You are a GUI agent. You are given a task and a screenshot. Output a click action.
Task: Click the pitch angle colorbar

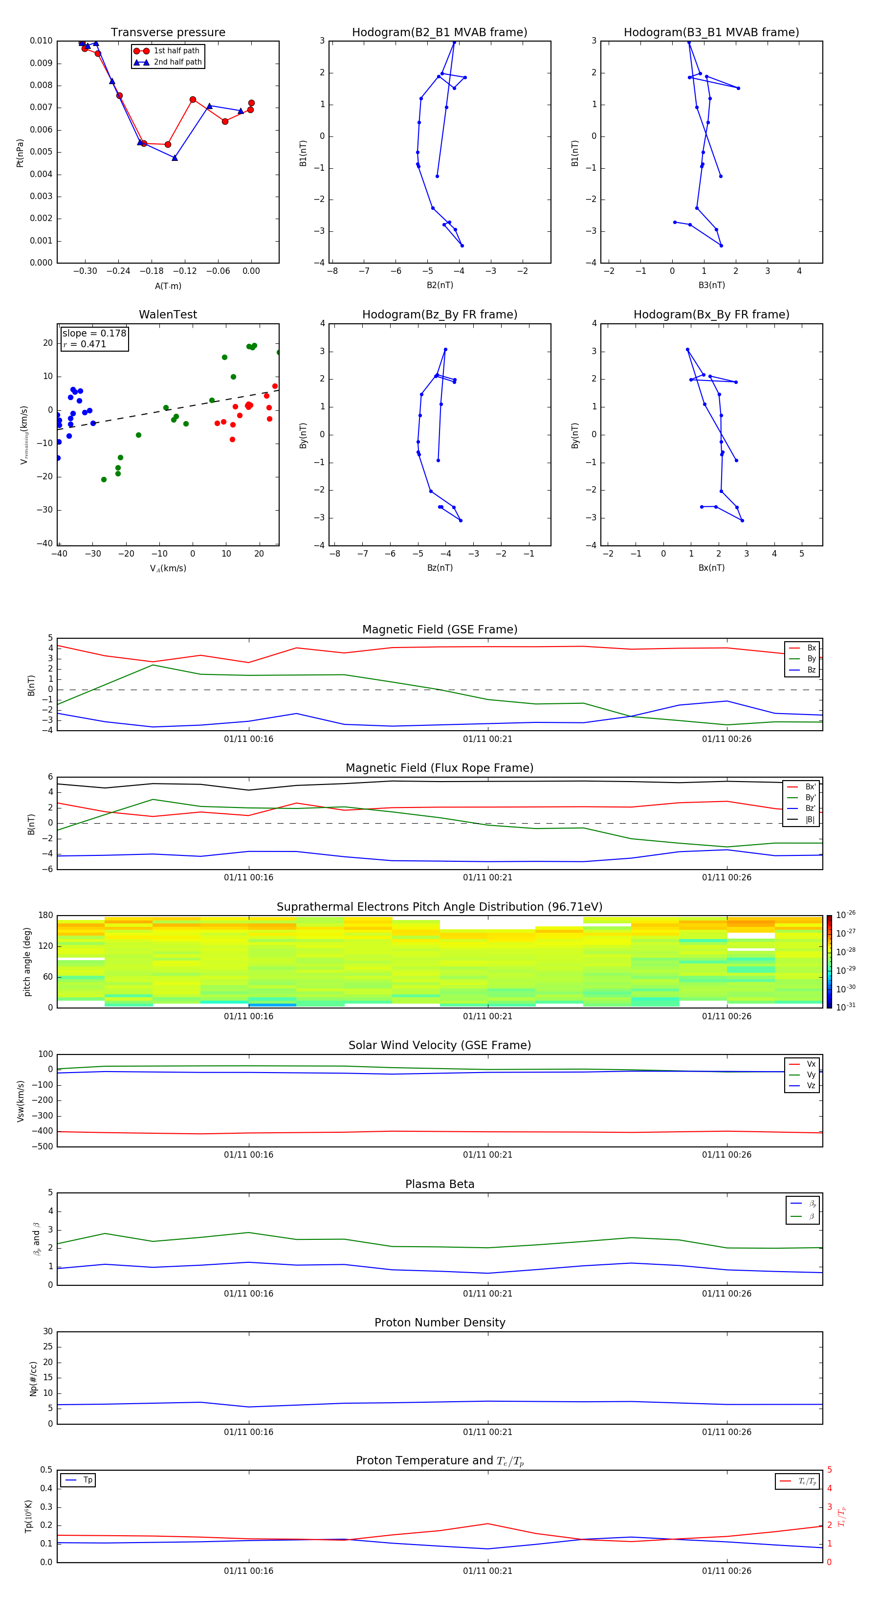829,962
